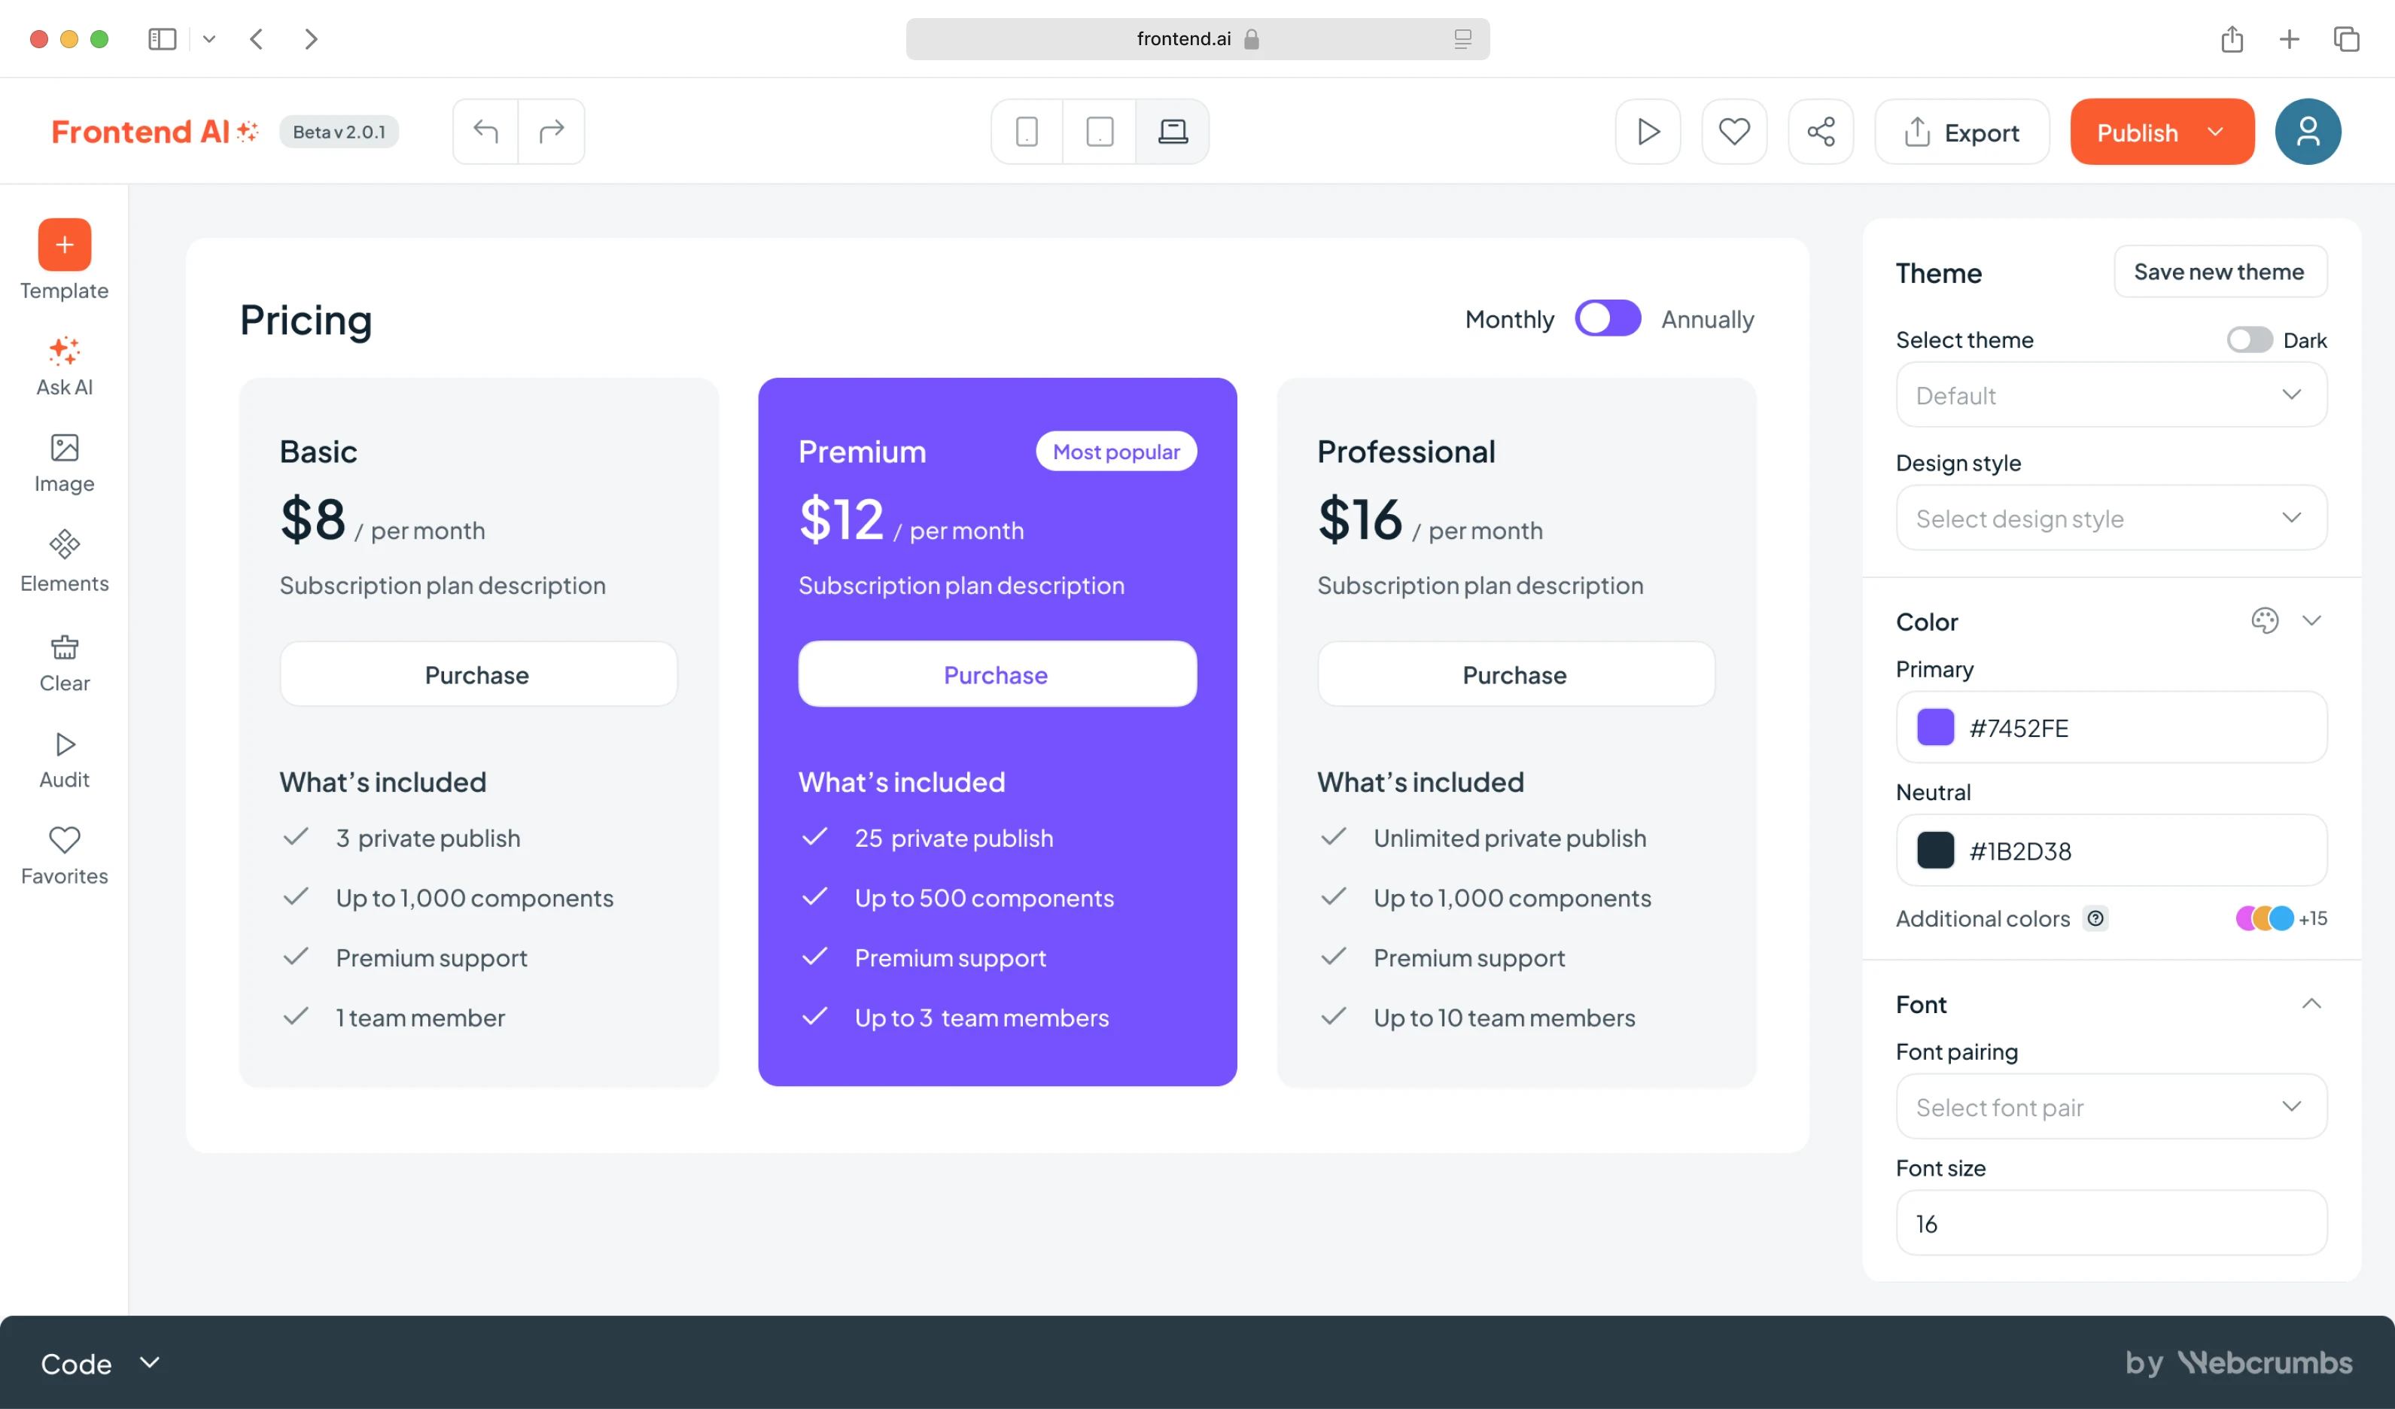This screenshot has height=1409, width=2395.
Task: Switch to tablet device preview
Action: 1100,131
